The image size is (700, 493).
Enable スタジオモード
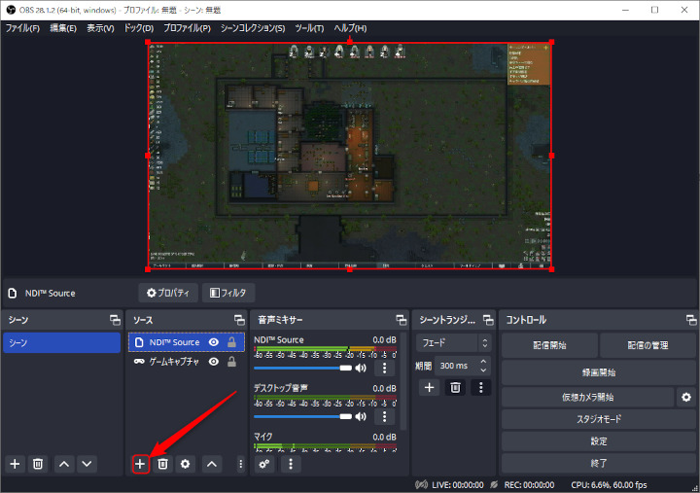click(599, 419)
